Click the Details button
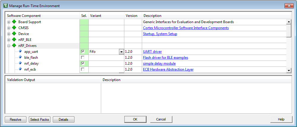This screenshot has height=127, width=297. click(x=63, y=119)
